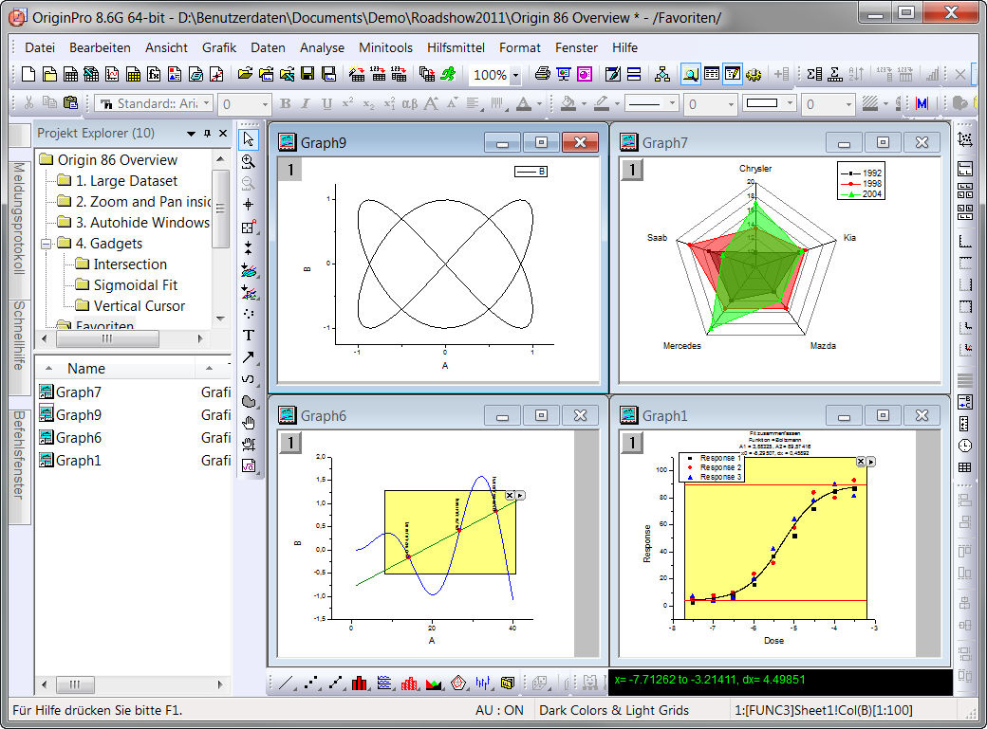Viewport: 987px width, 729px height.
Task: Open the zoom percentage 100% dropdown
Action: 515,75
